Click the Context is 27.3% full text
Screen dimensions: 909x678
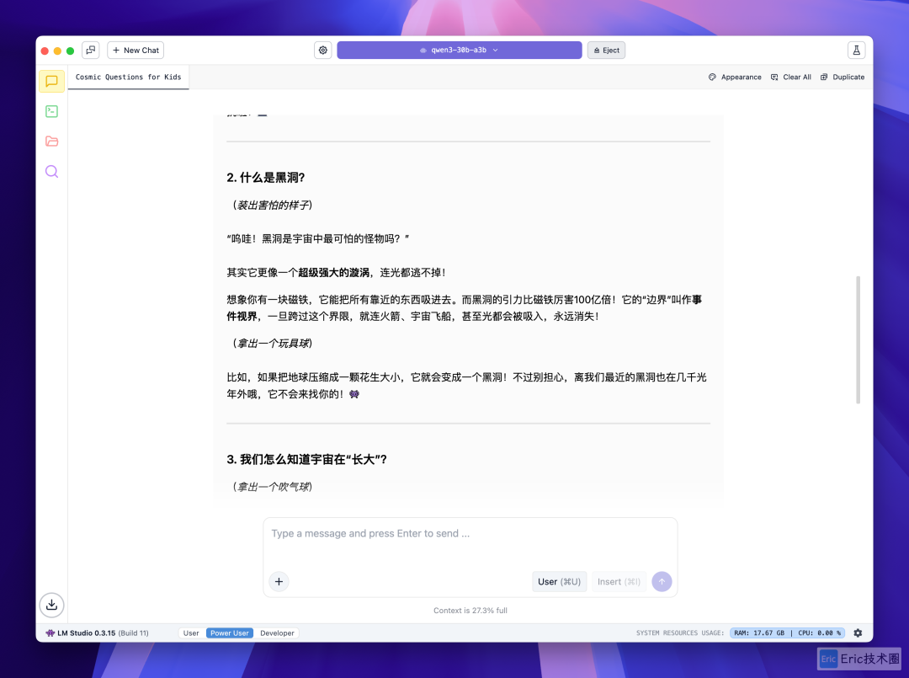pos(470,611)
